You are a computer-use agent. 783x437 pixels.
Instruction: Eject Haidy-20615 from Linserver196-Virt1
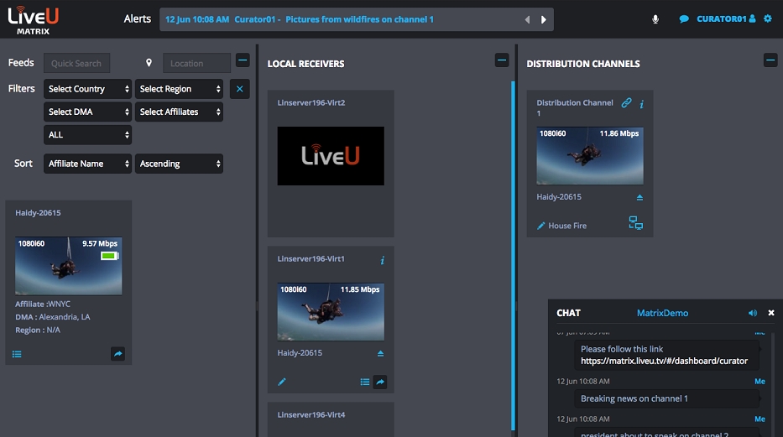click(380, 353)
